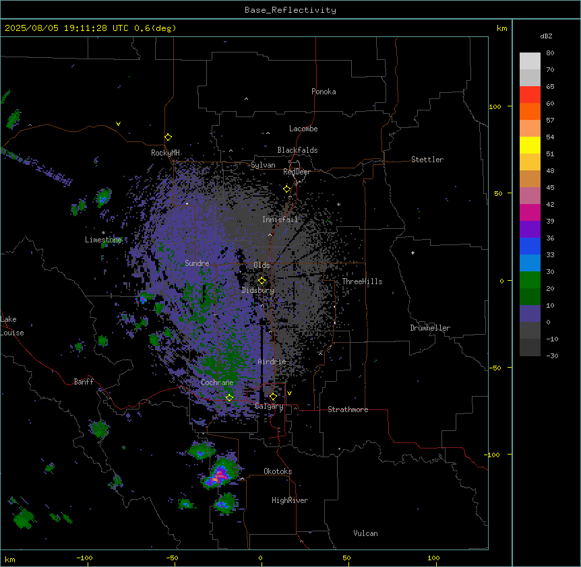Select the Airdrie label
Image resolution: width=581 pixels, height=567 pixels.
[272, 362]
